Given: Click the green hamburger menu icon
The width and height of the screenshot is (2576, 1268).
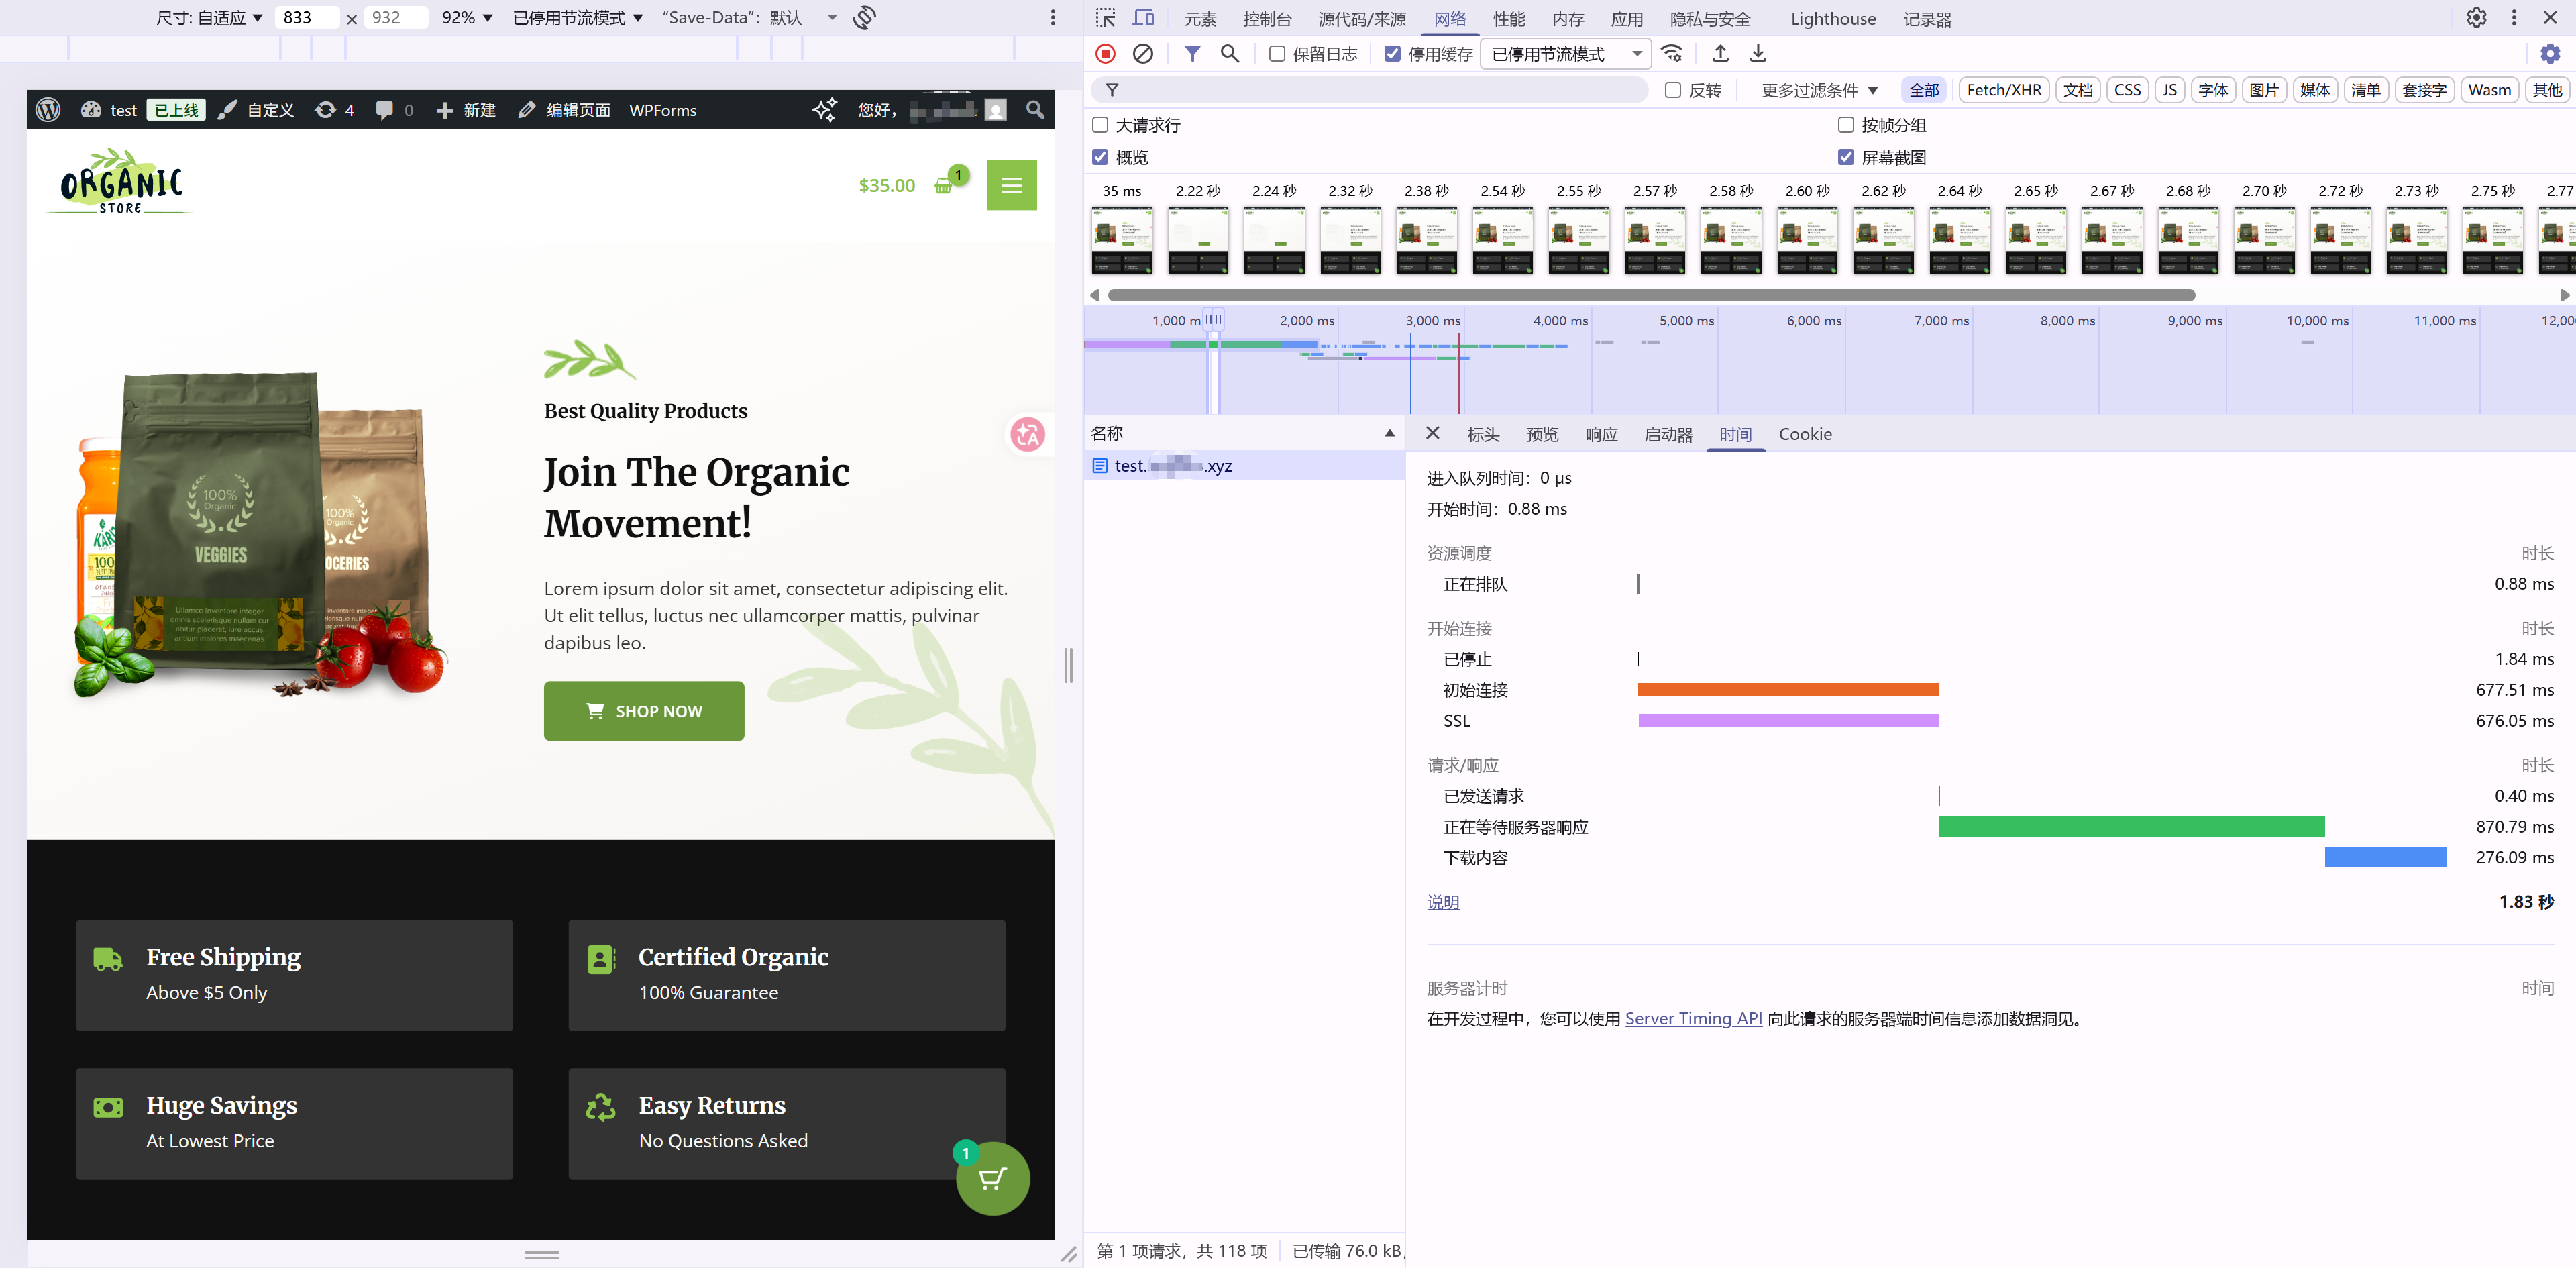Looking at the screenshot, I should pos(1011,185).
